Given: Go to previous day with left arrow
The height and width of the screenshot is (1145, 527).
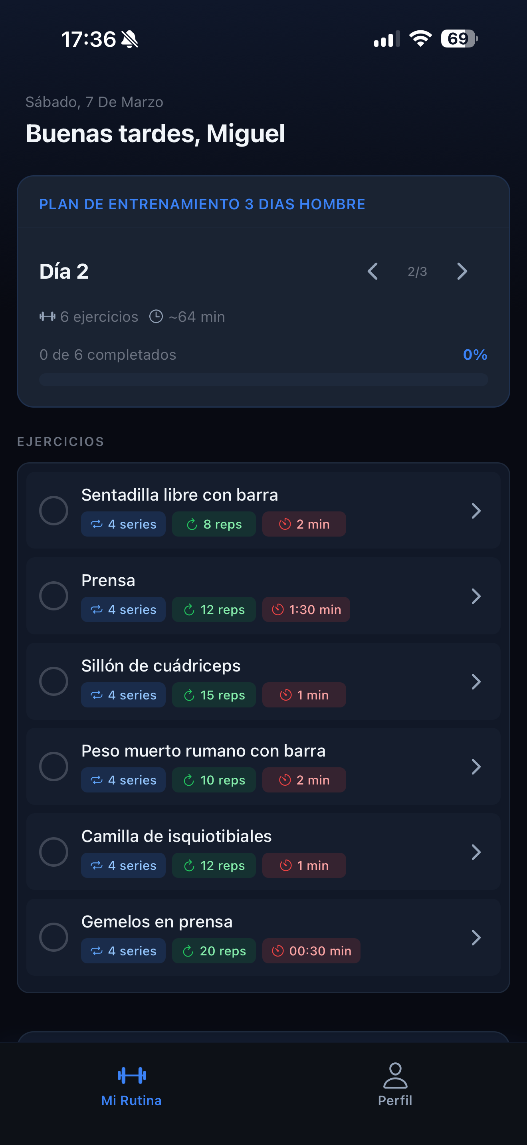Looking at the screenshot, I should click(x=373, y=271).
